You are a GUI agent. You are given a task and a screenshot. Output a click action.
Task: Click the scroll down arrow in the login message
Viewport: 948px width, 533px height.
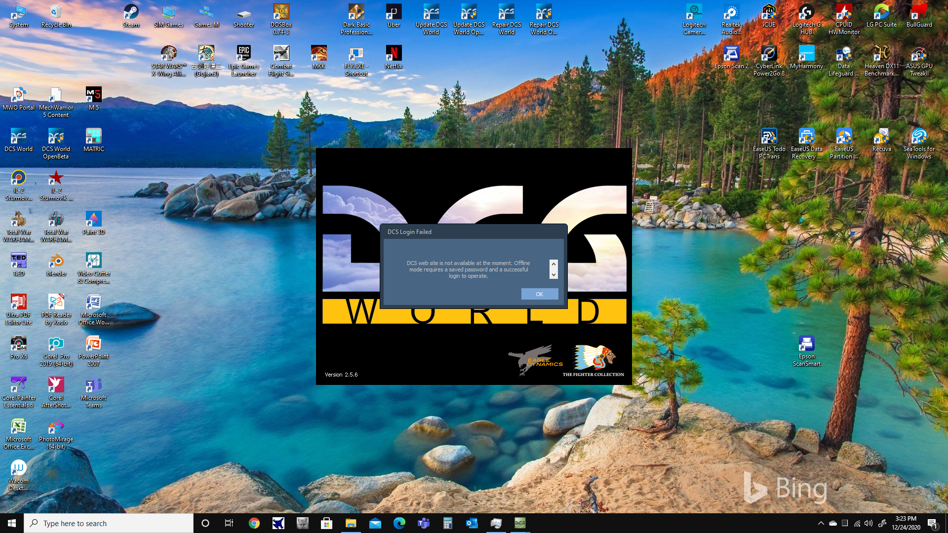(553, 275)
